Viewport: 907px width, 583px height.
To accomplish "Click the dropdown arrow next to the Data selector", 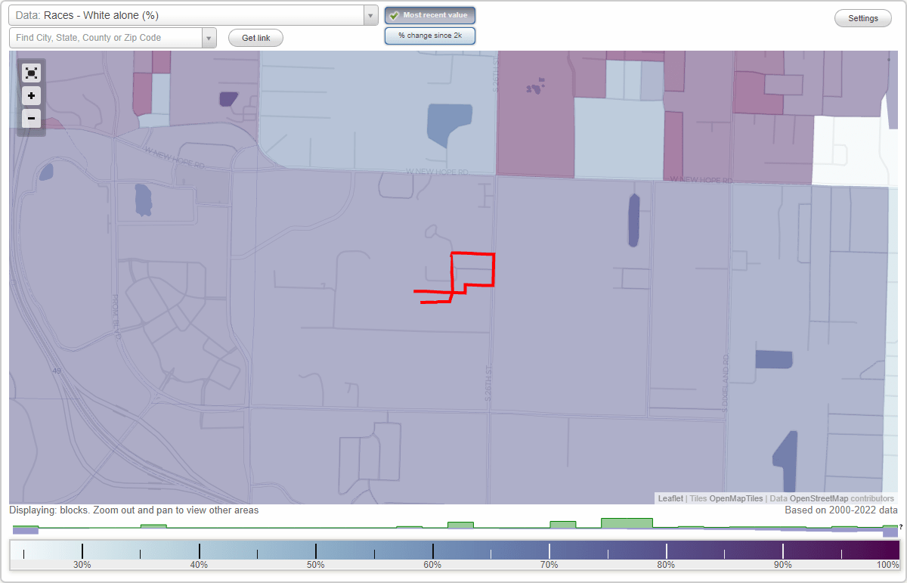I will pos(370,14).
